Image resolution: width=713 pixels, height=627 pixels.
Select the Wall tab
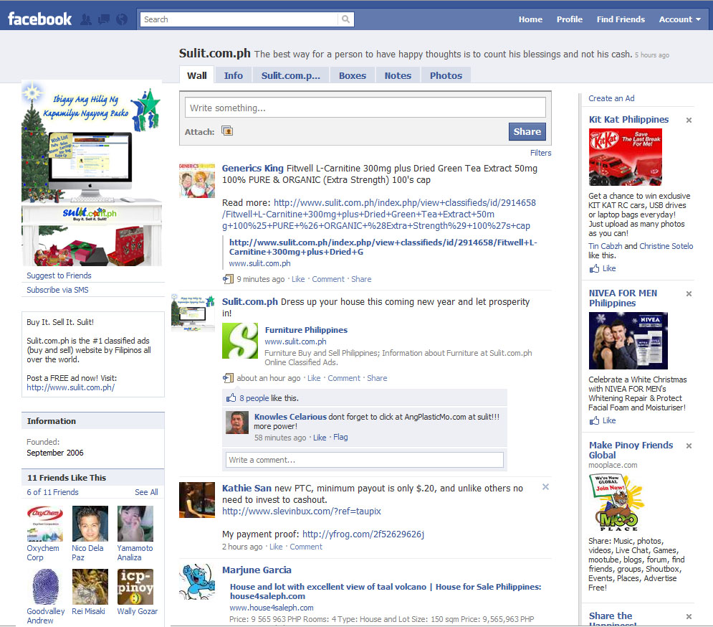tap(197, 75)
